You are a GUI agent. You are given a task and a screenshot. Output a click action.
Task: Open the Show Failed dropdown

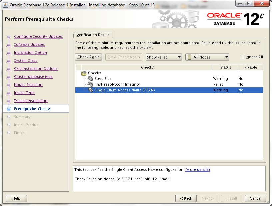click(x=164, y=57)
